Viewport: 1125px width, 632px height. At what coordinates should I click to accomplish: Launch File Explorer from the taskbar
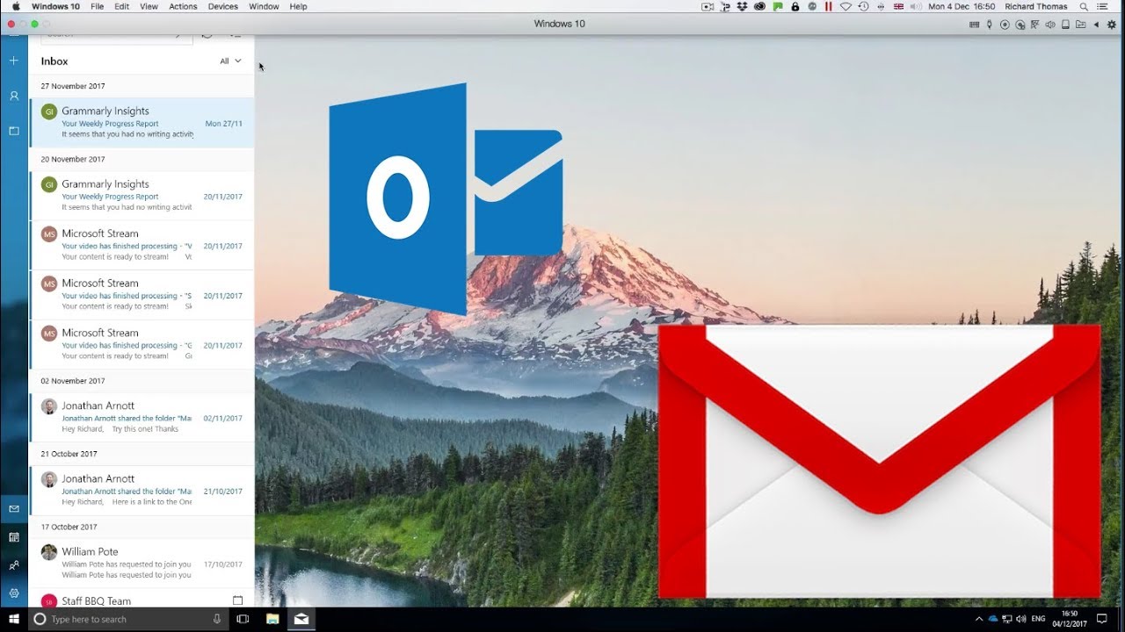click(x=272, y=619)
